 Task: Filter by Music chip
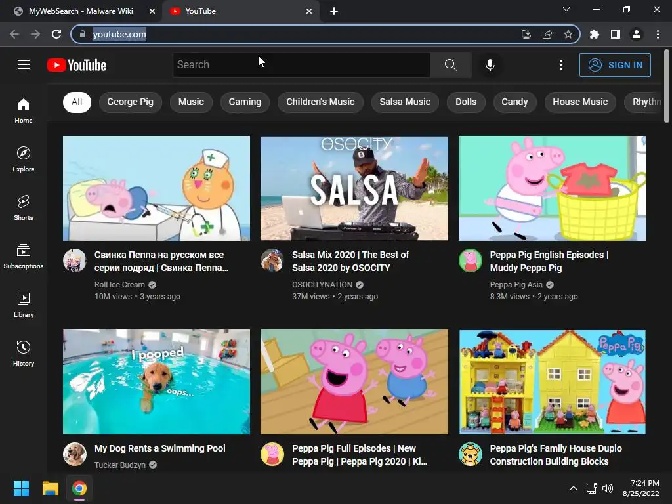(x=191, y=102)
